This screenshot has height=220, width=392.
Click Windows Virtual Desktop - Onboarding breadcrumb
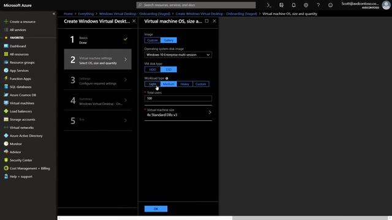coord(135,13)
